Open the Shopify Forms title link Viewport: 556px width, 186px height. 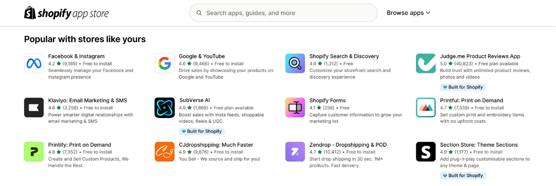tap(328, 101)
